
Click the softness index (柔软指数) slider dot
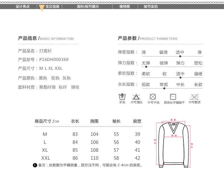(x=180, y=77)
